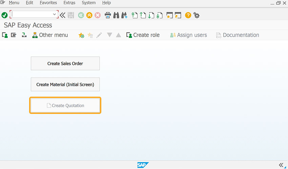288x169 pixels.
Task: Click the Create New Session icon
Action: tap(169, 15)
